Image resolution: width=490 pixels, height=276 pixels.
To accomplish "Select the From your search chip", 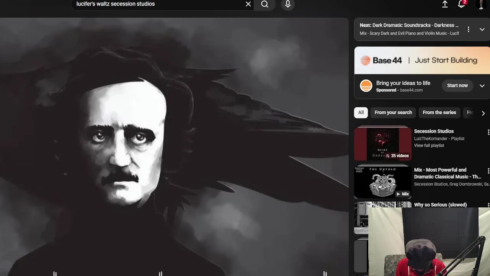I will 393,113.
